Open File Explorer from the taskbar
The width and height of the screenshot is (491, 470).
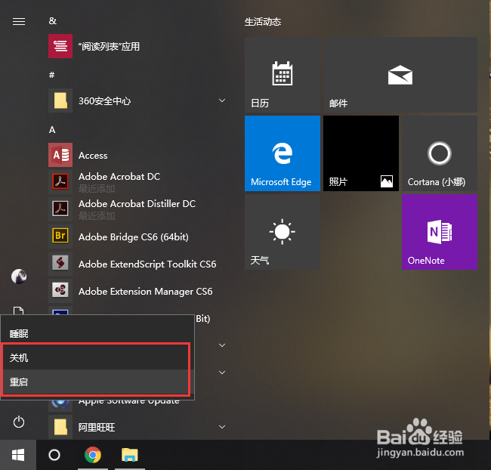[130, 455]
